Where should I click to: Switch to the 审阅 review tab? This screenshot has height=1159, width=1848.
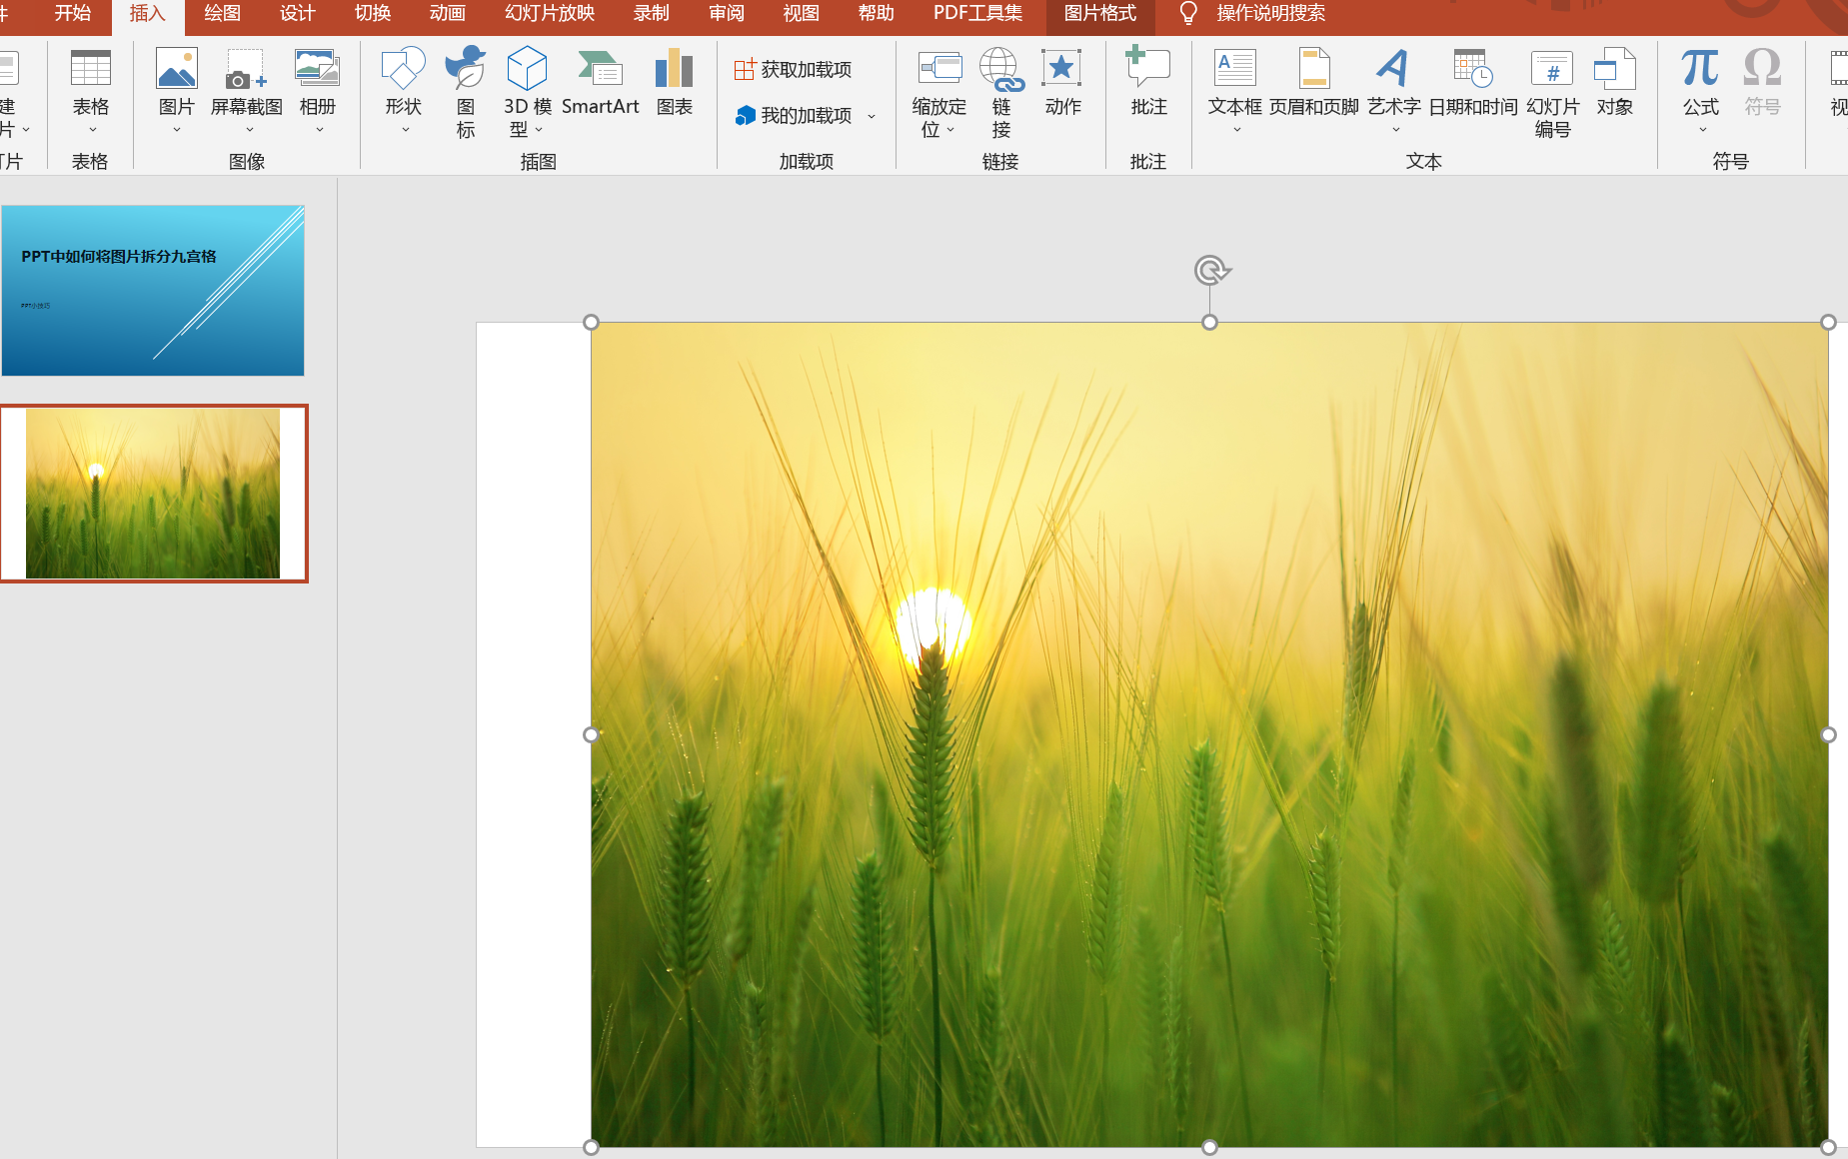(x=727, y=13)
